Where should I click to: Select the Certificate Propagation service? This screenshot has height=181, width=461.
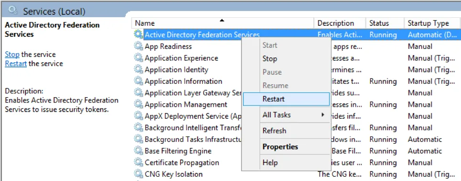(182, 162)
